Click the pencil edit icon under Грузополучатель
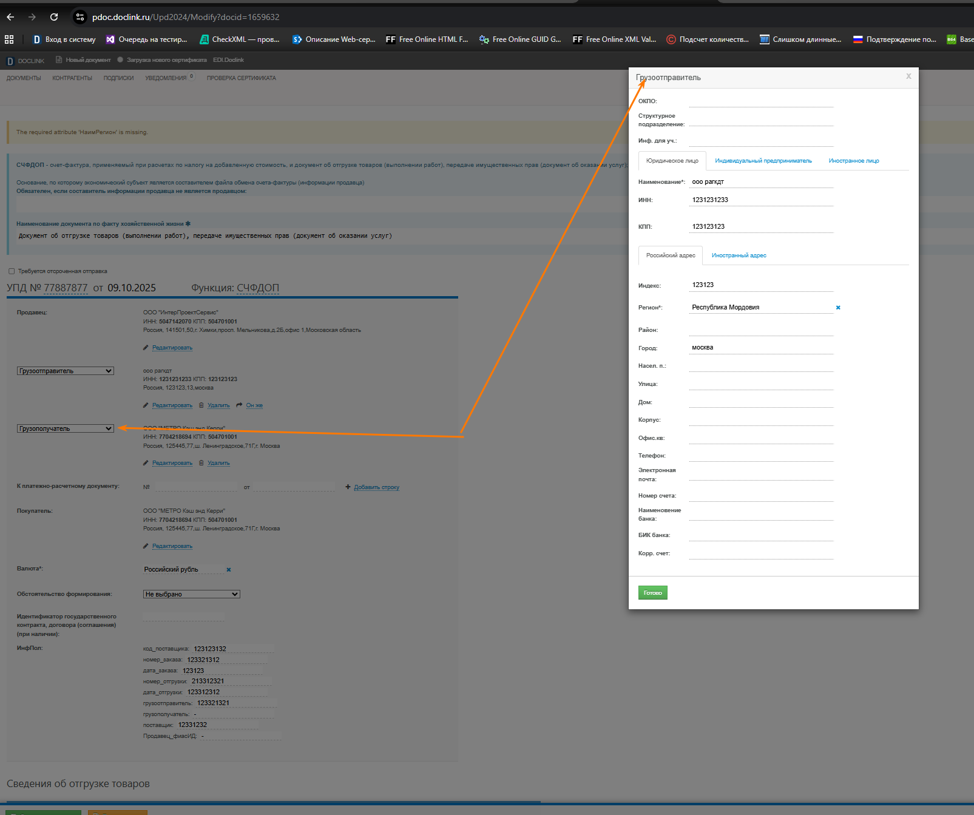 tap(146, 463)
